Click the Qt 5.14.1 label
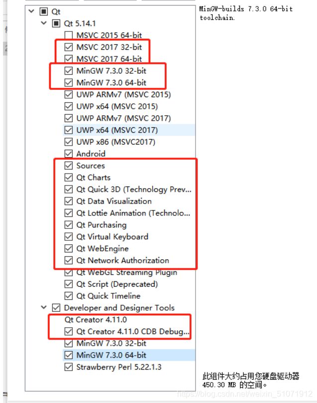This screenshot has height=403, width=317. click(x=80, y=23)
